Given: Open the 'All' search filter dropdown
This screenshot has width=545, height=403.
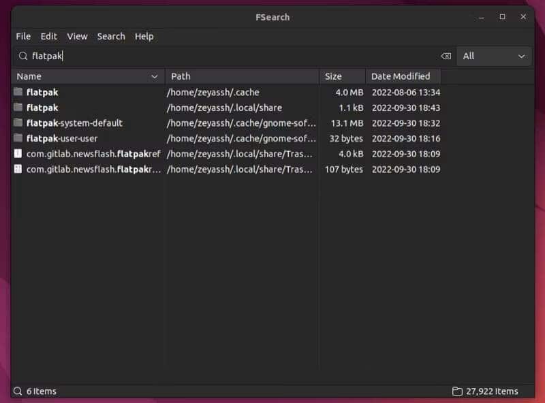Looking at the screenshot, I should [493, 56].
